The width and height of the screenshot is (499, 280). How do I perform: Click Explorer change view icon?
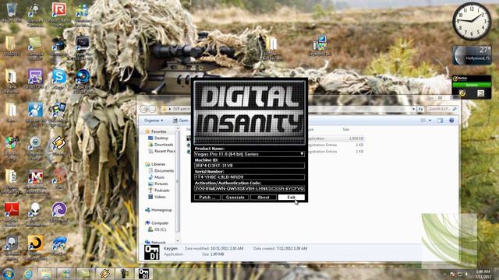[x=423, y=121]
